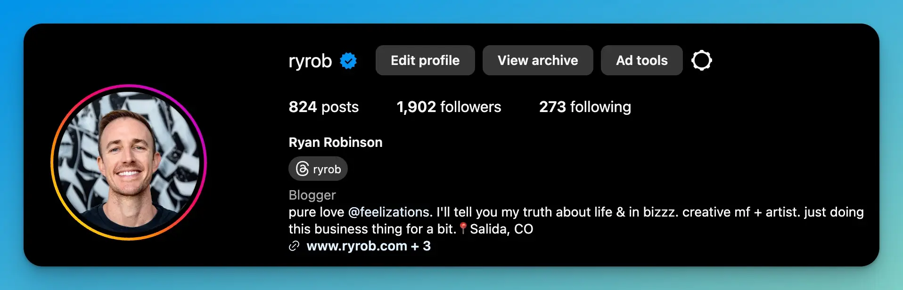The image size is (903, 290).
Task: Show the 273 following list
Action: (585, 107)
